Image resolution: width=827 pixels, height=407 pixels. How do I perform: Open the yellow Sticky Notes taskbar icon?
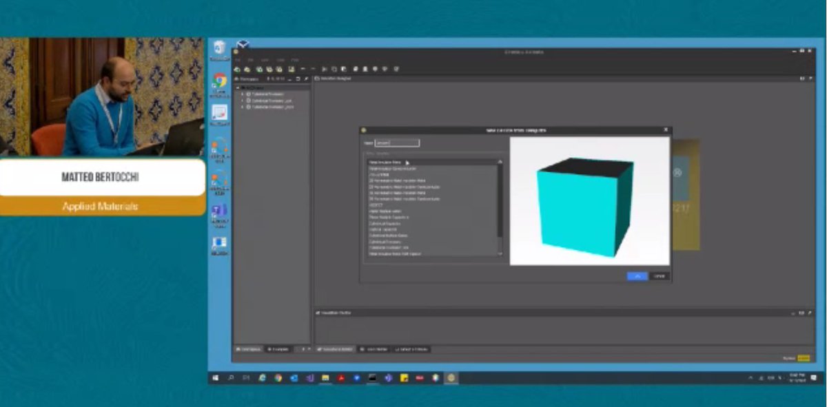click(x=404, y=378)
